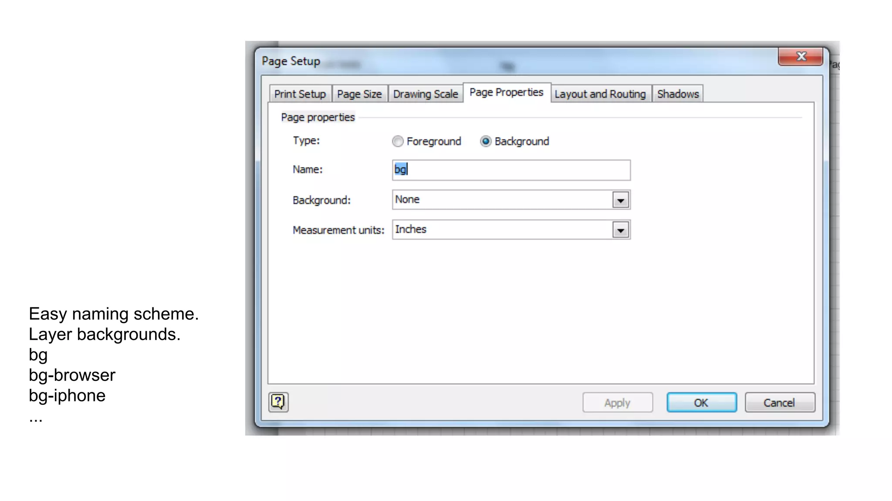Switch to the Page Size tab
892x501 pixels.
point(359,94)
